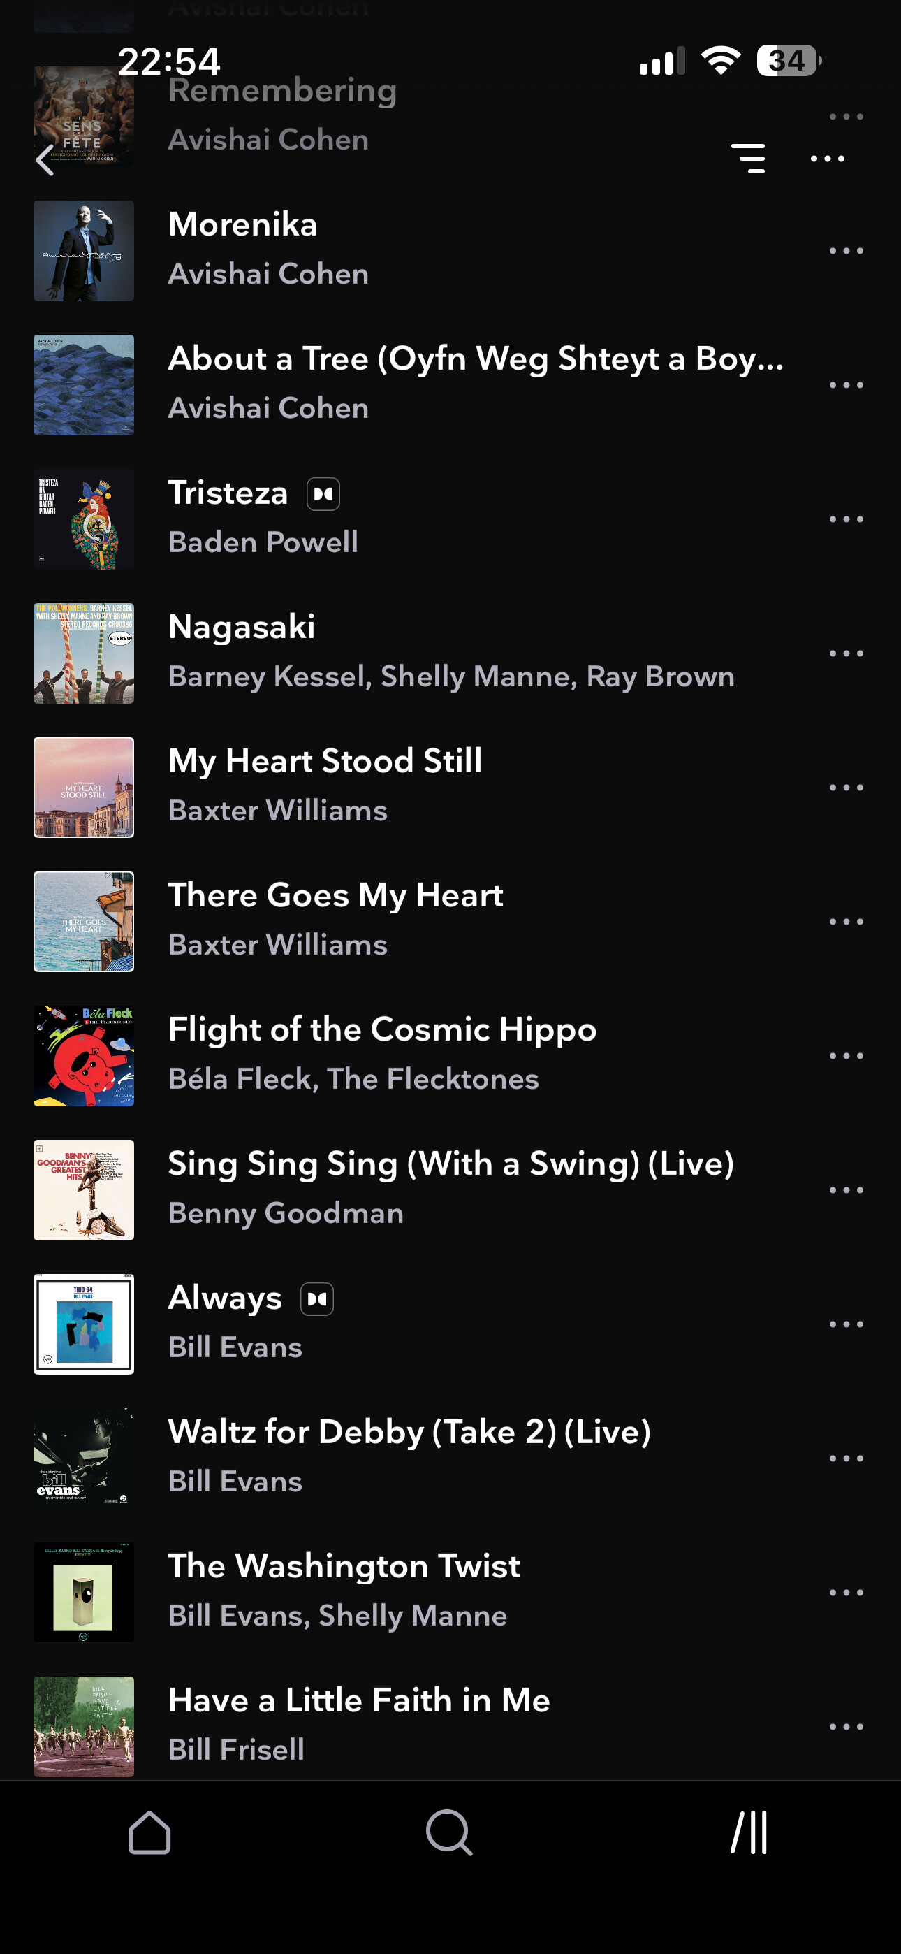Tap the battery indicator in status bar
The width and height of the screenshot is (901, 1954).
coord(789,61)
